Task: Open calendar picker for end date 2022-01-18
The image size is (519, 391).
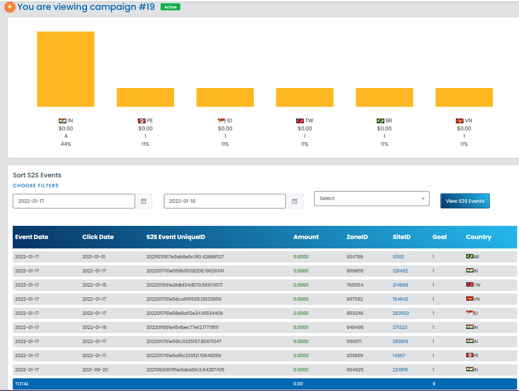Action: pyautogui.click(x=294, y=201)
